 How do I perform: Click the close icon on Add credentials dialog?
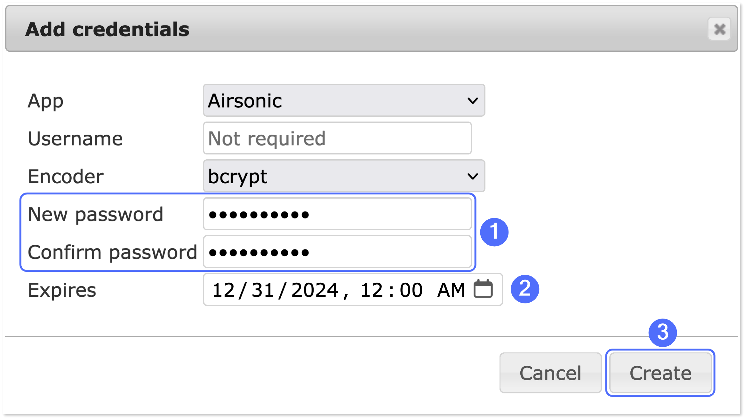coord(720,29)
